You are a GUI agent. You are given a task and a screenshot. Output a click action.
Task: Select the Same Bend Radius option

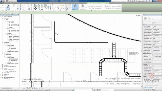[75, 7]
